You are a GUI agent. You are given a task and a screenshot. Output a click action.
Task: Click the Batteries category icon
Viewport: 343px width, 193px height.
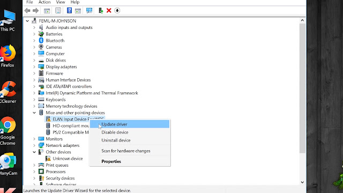click(41, 34)
